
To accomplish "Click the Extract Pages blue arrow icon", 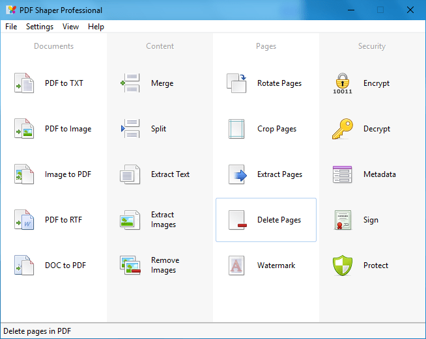I will 238,174.
